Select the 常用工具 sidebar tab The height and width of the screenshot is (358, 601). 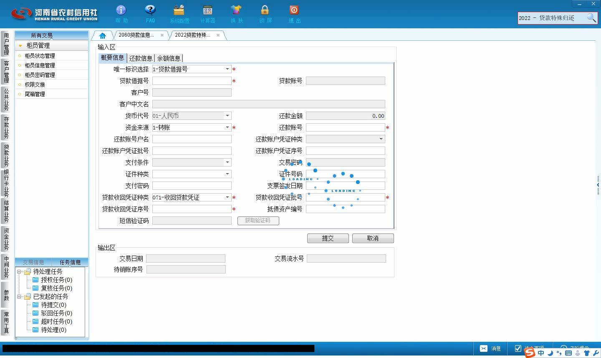tap(6, 323)
